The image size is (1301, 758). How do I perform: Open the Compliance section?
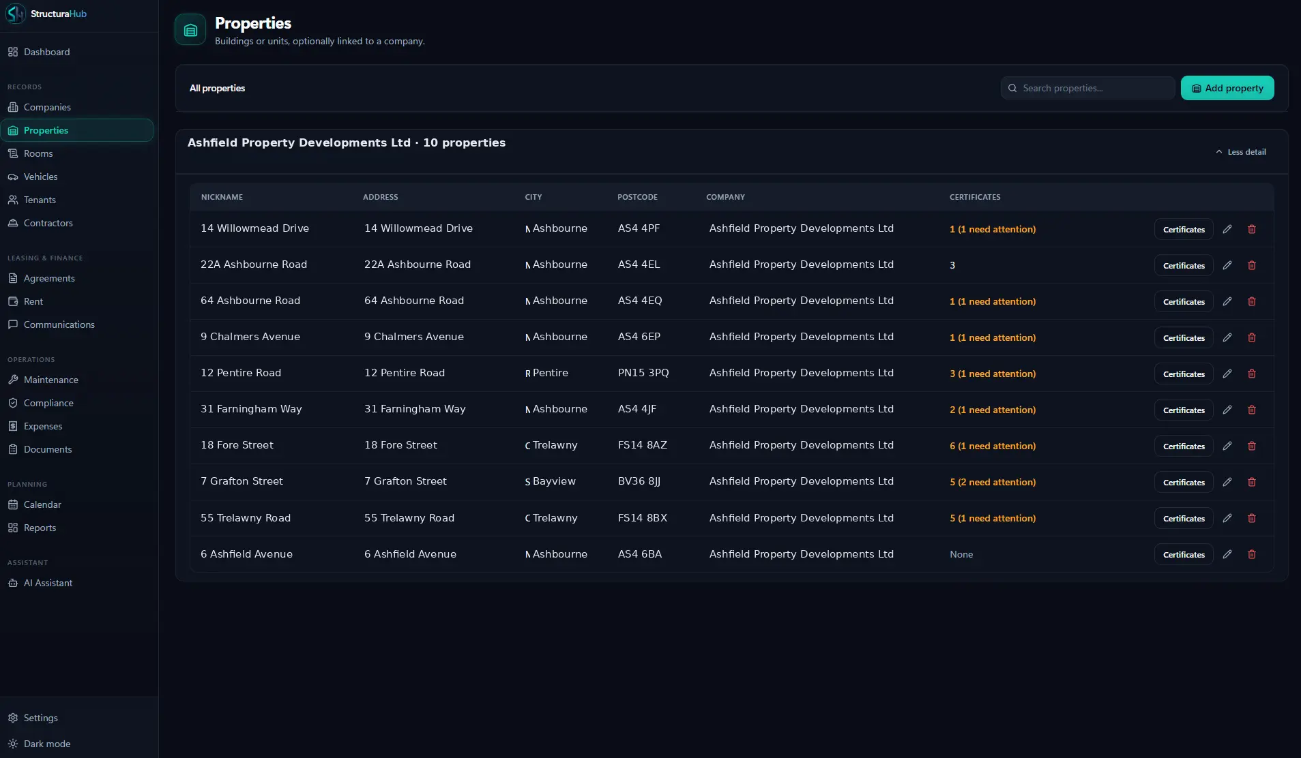76,403
